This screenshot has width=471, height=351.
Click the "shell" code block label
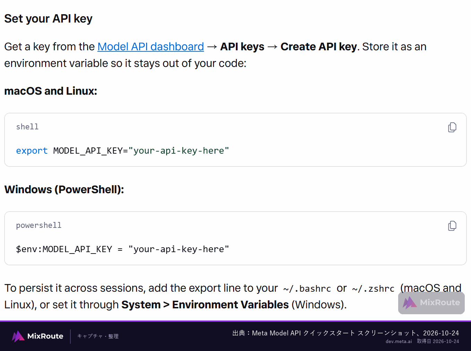pos(27,127)
